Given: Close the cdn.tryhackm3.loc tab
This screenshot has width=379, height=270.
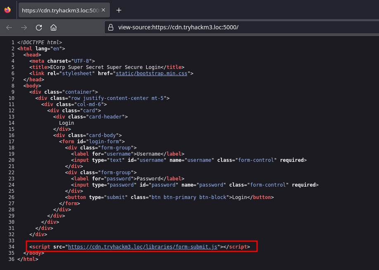Looking at the screenshot, I should tap(103, 10).
